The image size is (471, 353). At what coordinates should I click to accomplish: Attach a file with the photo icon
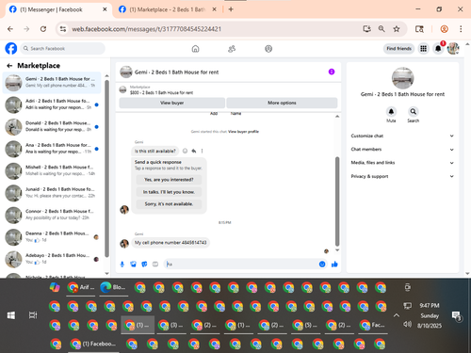point(133,265)
